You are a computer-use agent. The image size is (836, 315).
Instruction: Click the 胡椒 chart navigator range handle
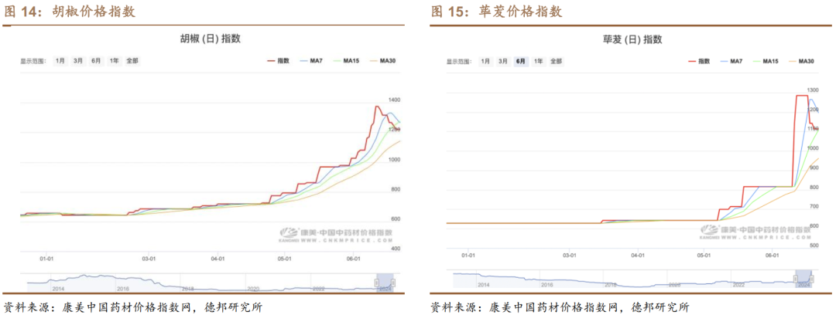pyautogui.click(x=377, y=283)
